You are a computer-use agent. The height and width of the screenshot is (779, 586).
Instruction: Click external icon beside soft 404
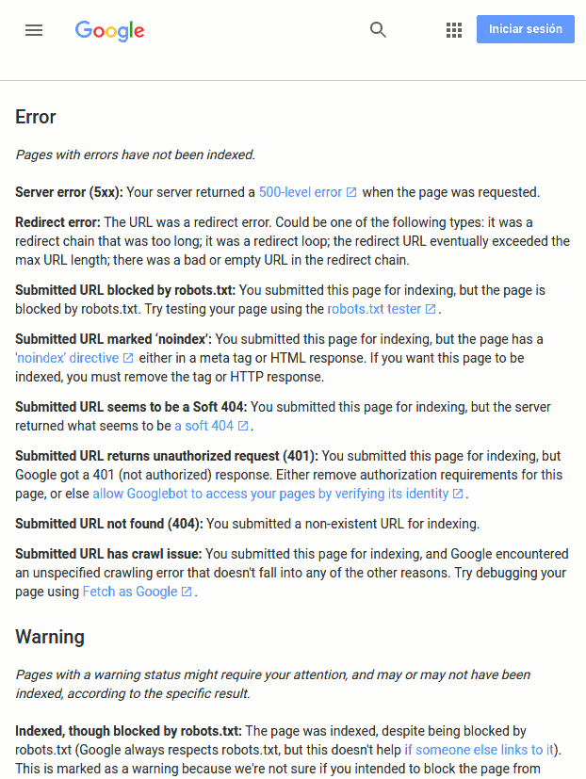(243, 426)
